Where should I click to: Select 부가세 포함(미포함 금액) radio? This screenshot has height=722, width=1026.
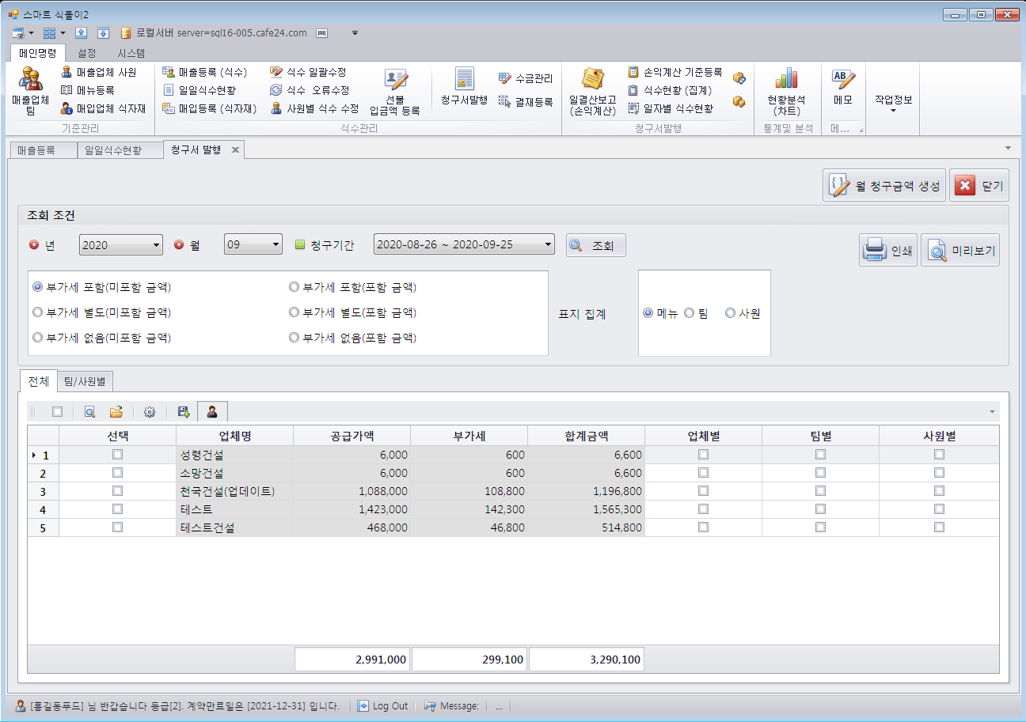[x=101, y=287]
